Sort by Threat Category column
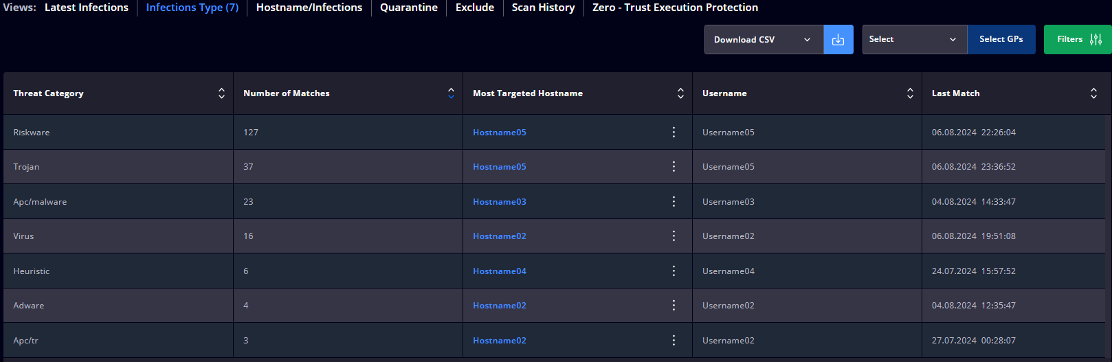This screenshot has width=1112, height=362. coord(221,93)
